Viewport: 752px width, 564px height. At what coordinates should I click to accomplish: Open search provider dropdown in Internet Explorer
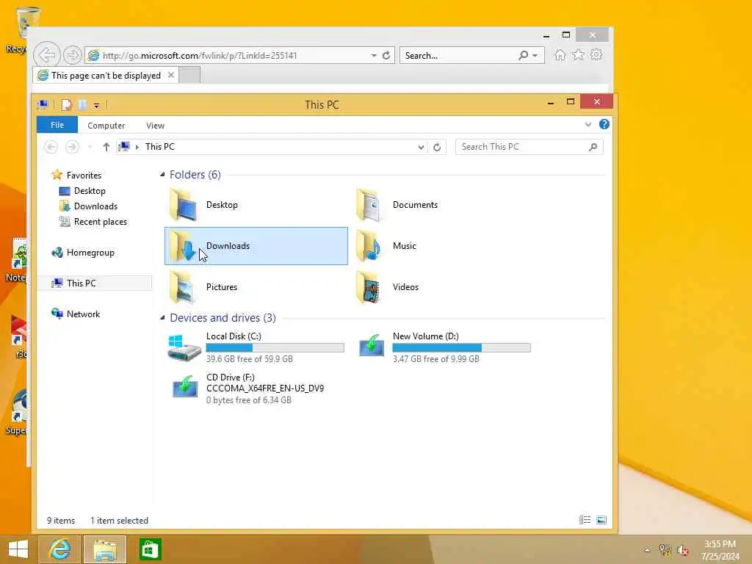(x=535, y=56)
